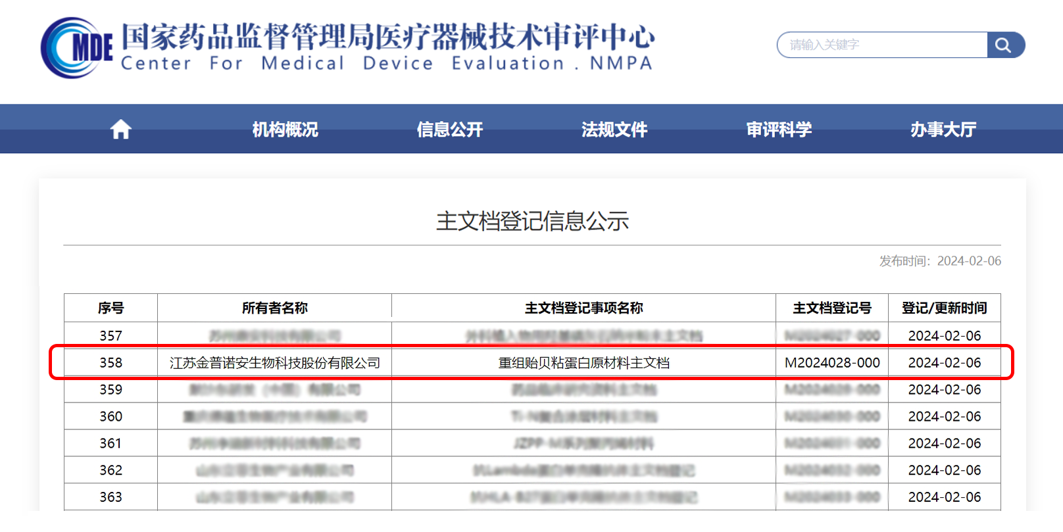Open the 审评科学 menu
1063x532 pixels.
pos(779,130)
